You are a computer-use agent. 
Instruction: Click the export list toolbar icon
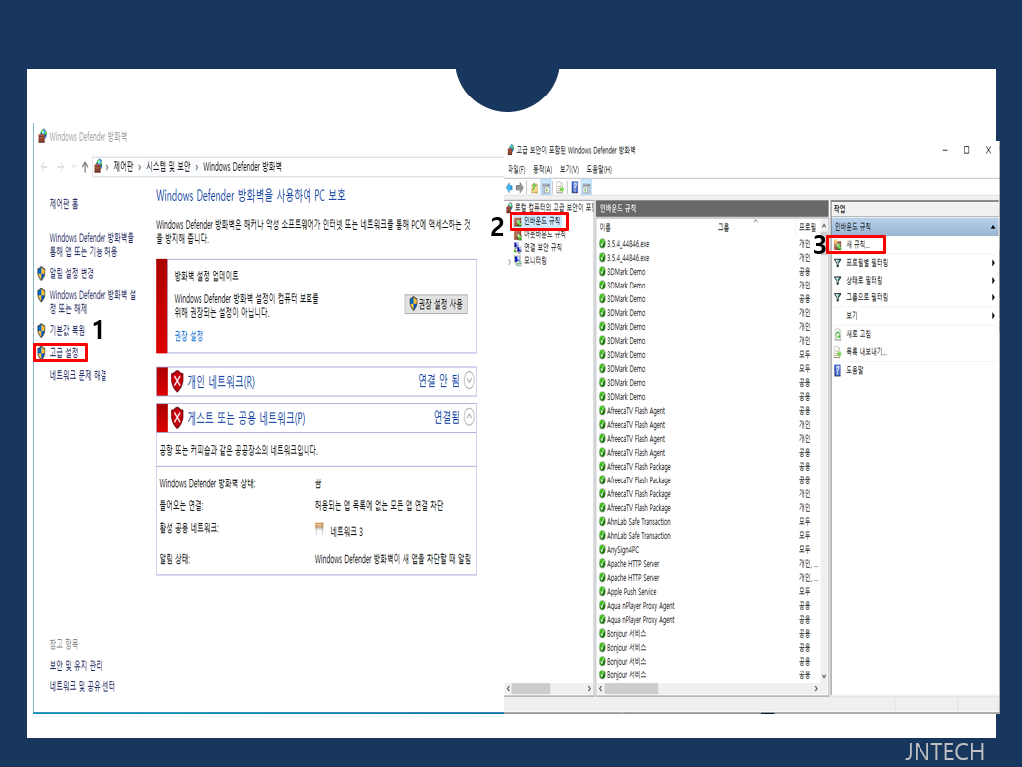(560, 188)
